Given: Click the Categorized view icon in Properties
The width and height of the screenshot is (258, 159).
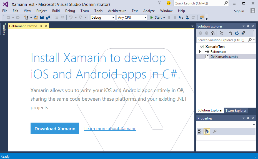Looking at the screenshot, I should pos(200,131).
